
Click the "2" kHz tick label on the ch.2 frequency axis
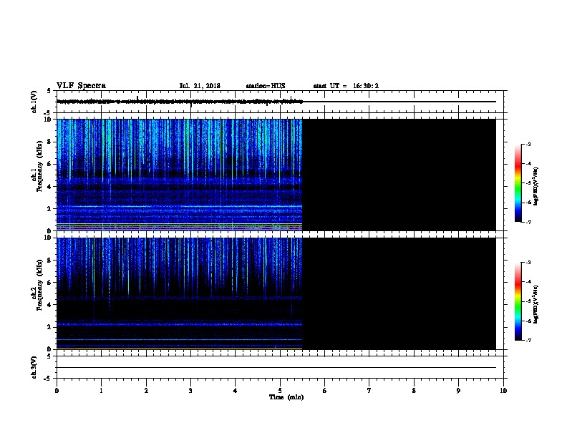click(50, 327)
